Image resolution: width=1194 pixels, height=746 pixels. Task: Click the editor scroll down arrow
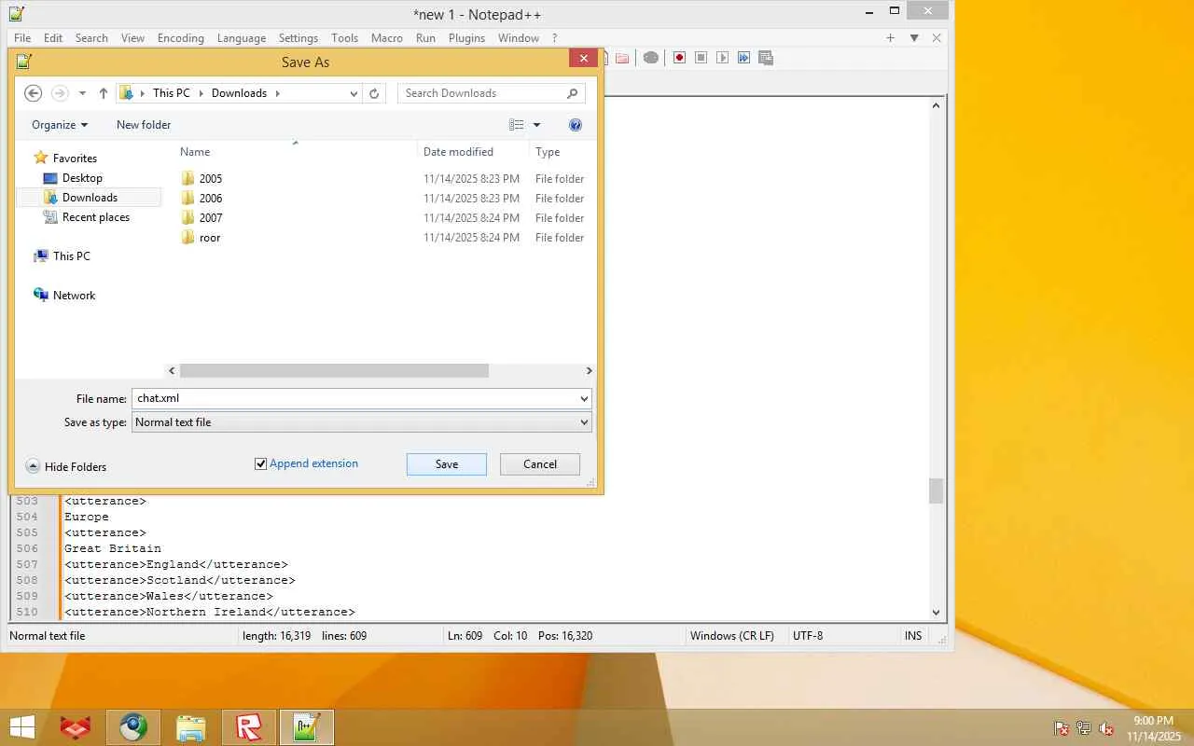pyautogui.click(x=937, y=613)
